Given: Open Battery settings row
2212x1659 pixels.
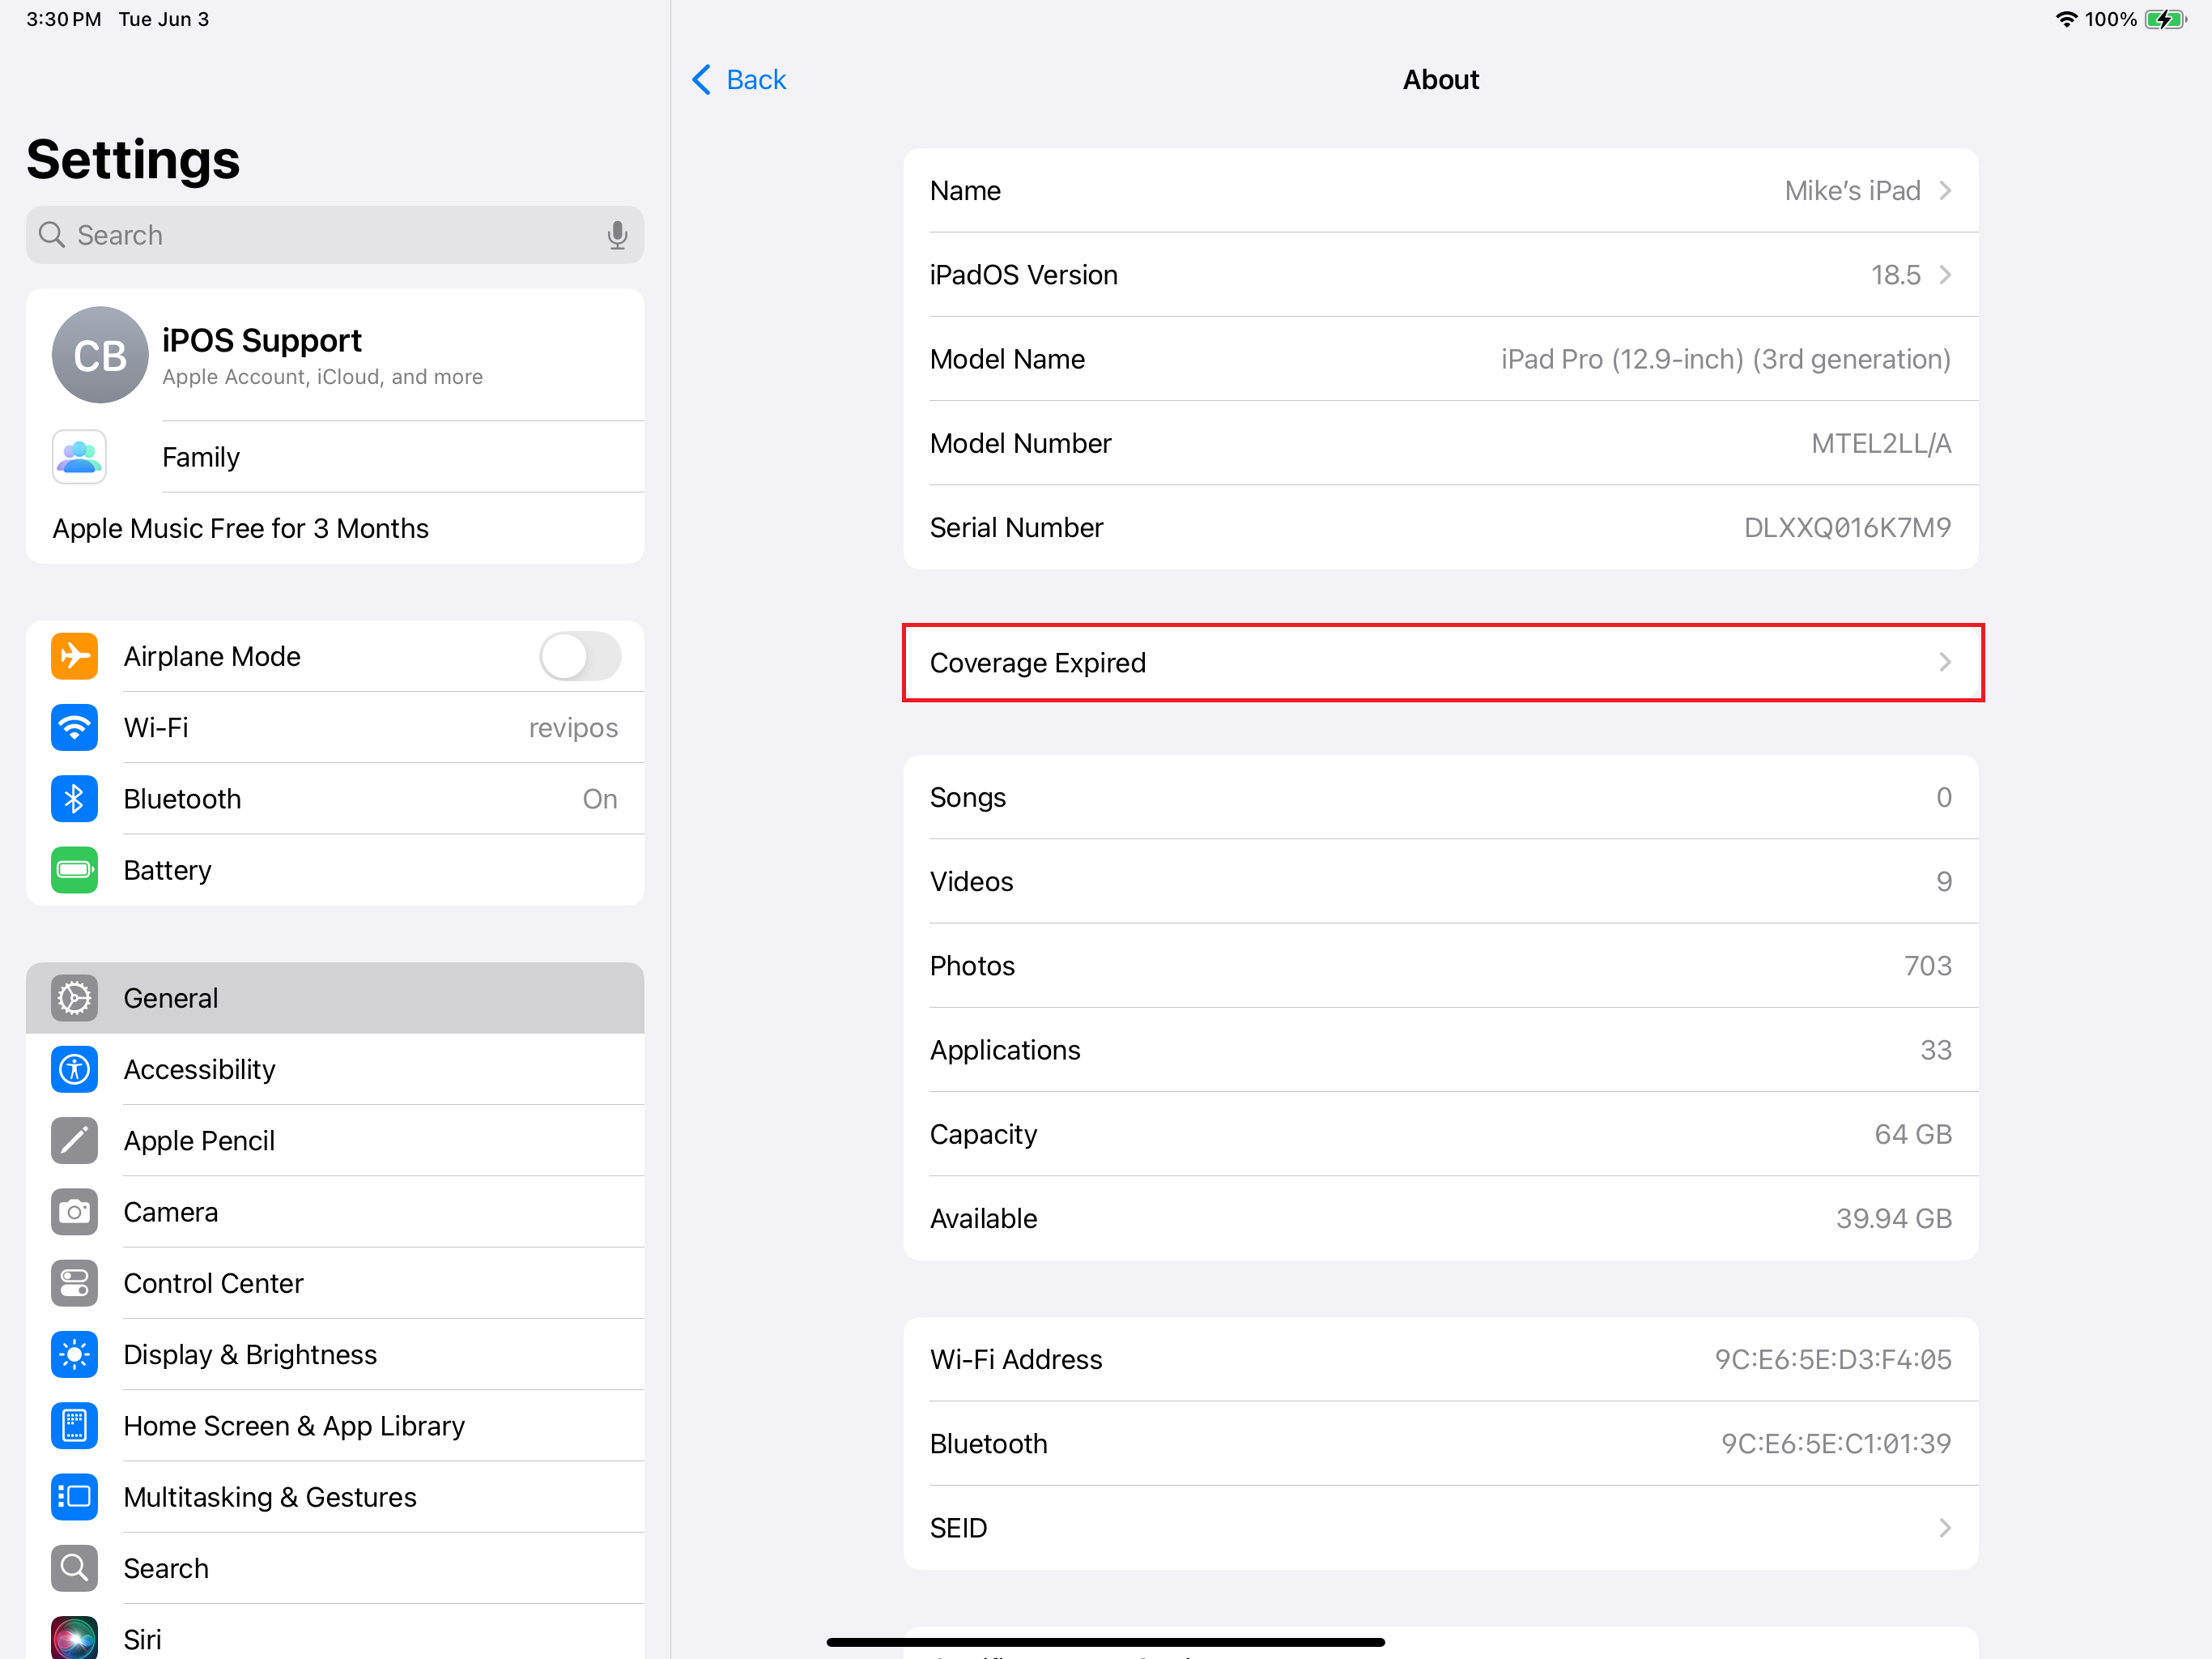Looking at the screenshot, I should tap(335, 869).
